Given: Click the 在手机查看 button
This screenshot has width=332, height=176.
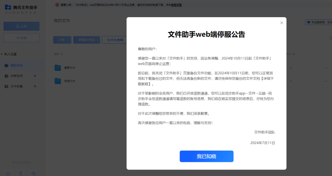Looking at the screenshot, I should pyautogui.click(x=114, y=40).
